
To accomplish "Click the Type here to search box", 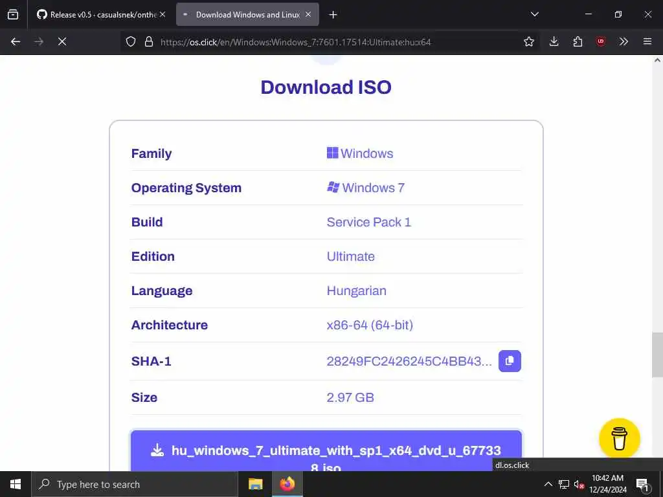I will [135, 484].
